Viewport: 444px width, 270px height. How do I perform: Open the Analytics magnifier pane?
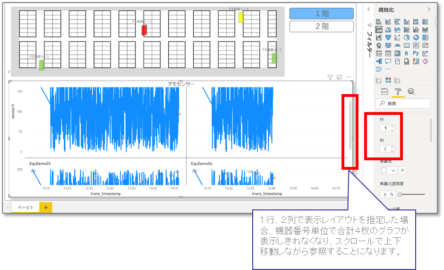[411, 91]
